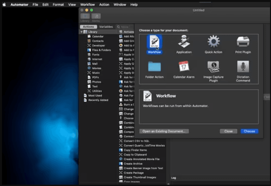This screenshot has height=186, width=271.
Task: Open the Edit menu
Action: tap(45, 5)
